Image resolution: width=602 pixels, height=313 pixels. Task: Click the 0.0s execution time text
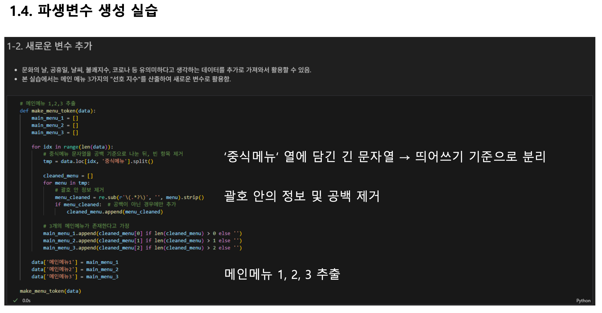(26, 301)
